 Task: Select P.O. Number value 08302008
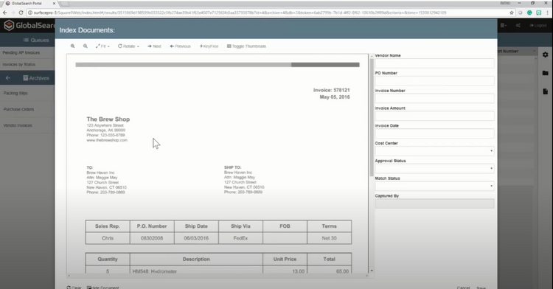[x=152, y=238]
